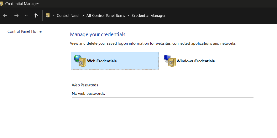277x138 pixels.
Task: Go back using the Back arrow
Action: [x=5, y=16]
